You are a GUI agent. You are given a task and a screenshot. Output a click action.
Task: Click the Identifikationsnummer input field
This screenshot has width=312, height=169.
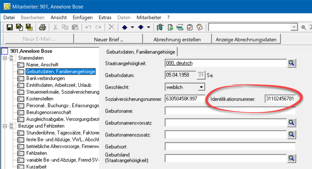tap(280, 99)
